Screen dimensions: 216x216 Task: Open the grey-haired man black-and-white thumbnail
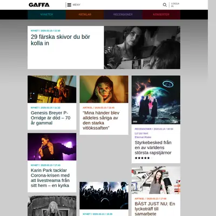pyautogui.click(x=52, y=206)
